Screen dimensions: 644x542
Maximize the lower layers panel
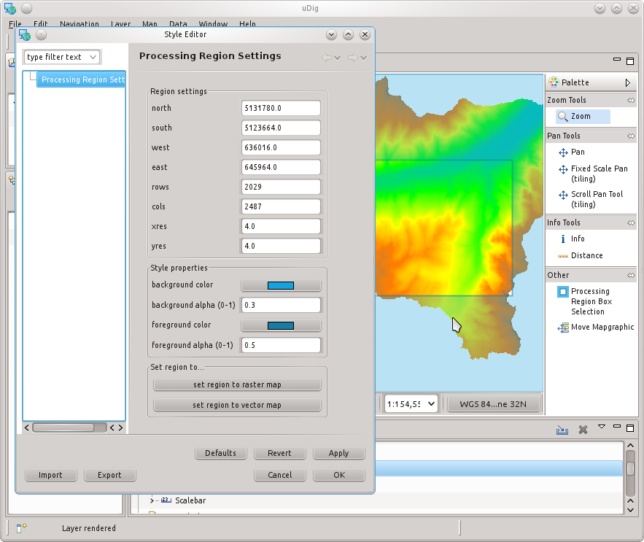[630, 428]
